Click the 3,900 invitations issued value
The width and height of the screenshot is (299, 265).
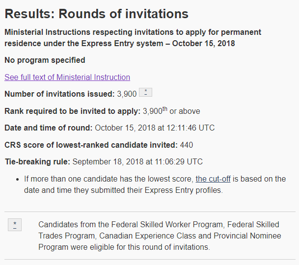click(127, 94)
